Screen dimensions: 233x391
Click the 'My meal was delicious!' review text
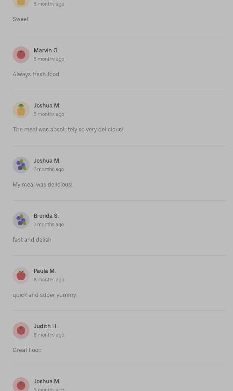pos(42,185)
